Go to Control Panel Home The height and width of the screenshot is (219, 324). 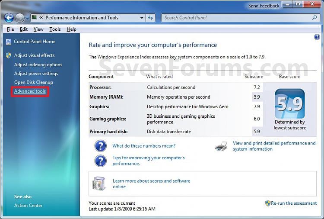35,42
